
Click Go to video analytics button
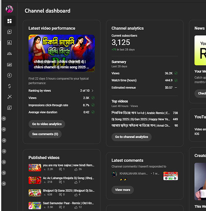47,124
